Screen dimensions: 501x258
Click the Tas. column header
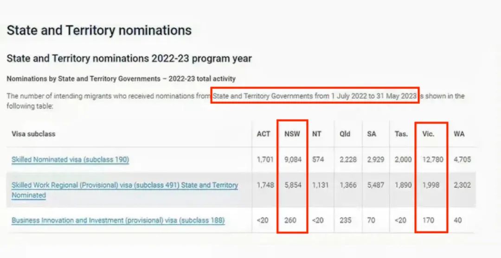point(401,134)
